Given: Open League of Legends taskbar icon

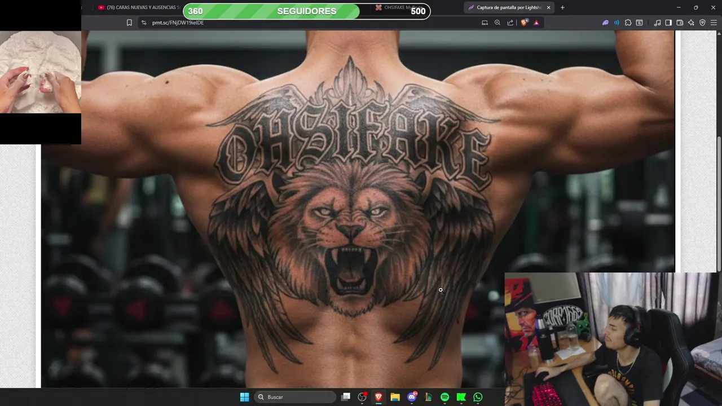Looking at the screenshot, I should (x=428, y=397).
